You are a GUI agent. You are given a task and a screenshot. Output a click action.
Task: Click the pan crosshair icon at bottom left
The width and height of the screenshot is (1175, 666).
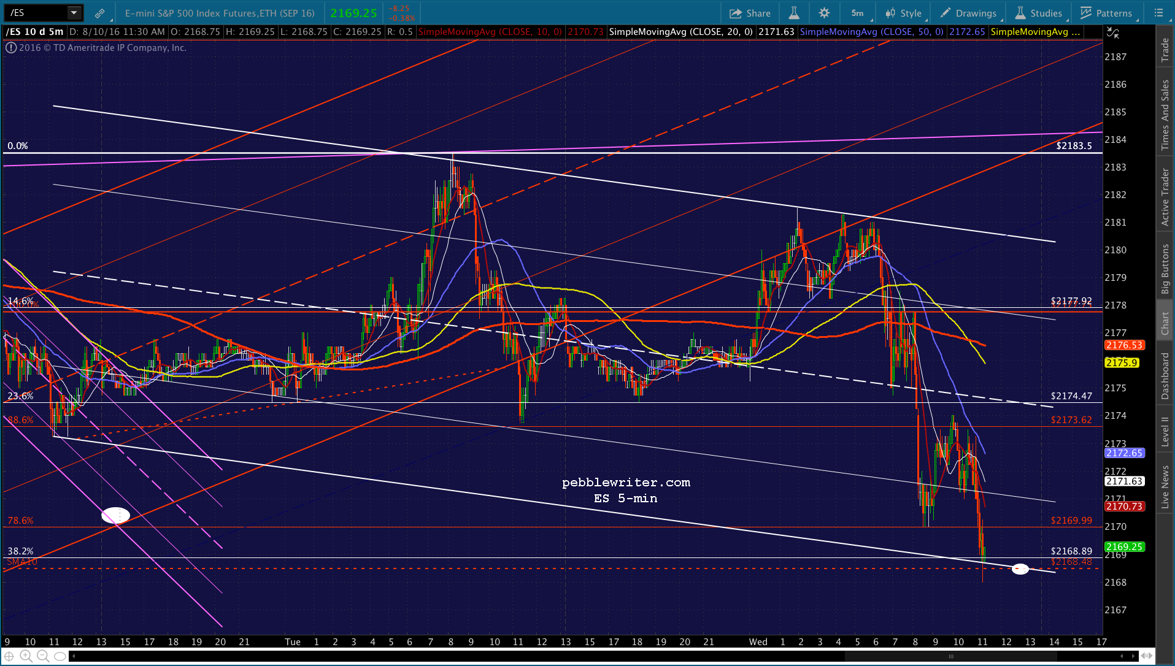(x=9, y=656)
